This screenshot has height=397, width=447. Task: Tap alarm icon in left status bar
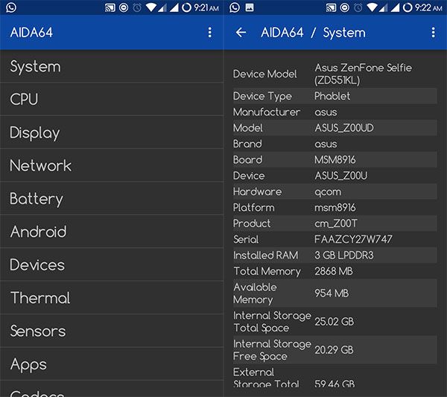(137, 7)
